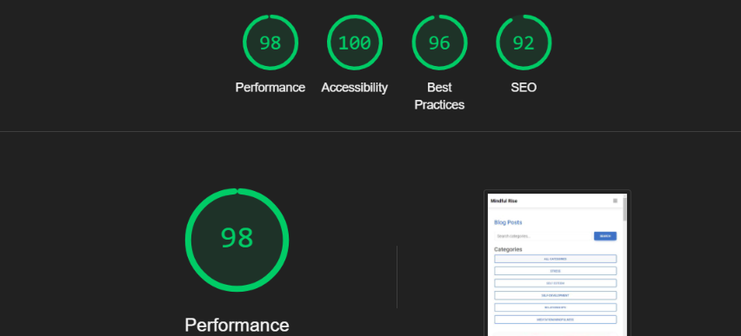The height and width of the screenshot is (336, 741).
Task: Click the blue SEARCH button in preview
Action: point(605,236)
